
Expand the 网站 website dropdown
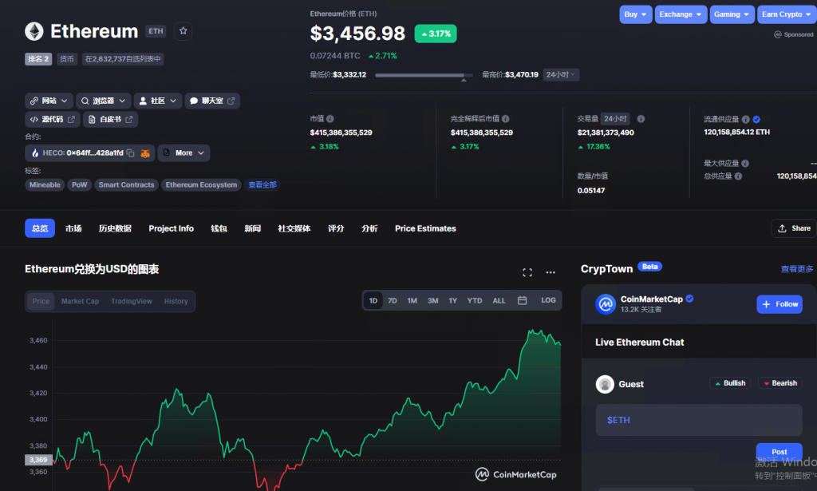(x=49, y=101)
